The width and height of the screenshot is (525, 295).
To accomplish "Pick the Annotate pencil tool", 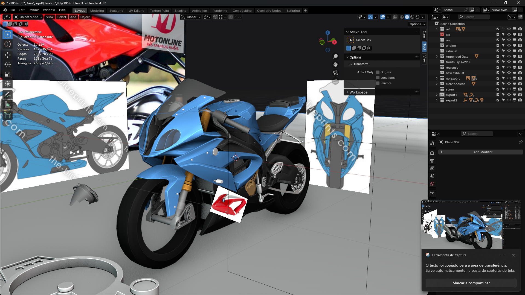I will pyautogui.click(x=8, y=95).
